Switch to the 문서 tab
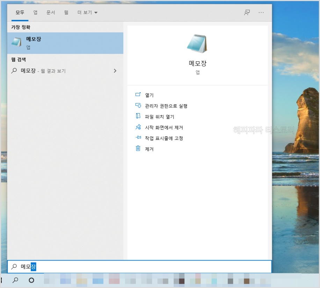 pos(51,13)
